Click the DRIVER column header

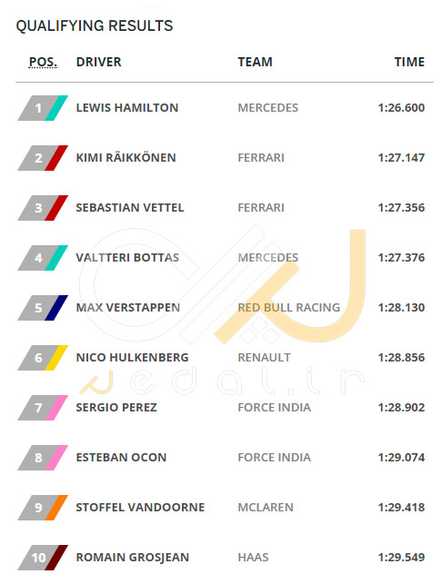tap(99, 62)
